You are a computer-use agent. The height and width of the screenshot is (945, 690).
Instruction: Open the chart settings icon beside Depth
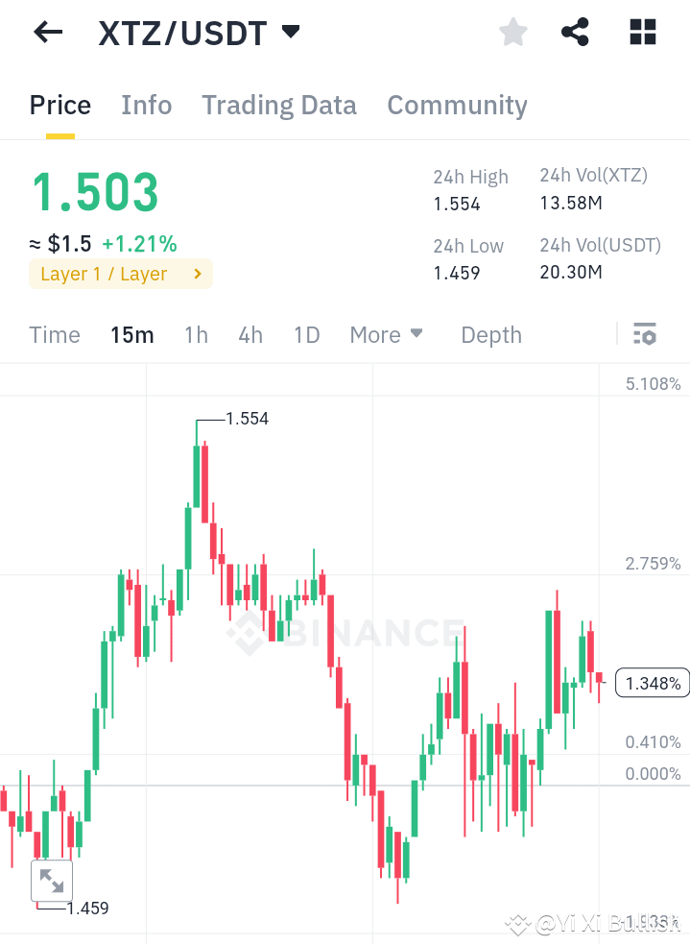pos(645,334)
